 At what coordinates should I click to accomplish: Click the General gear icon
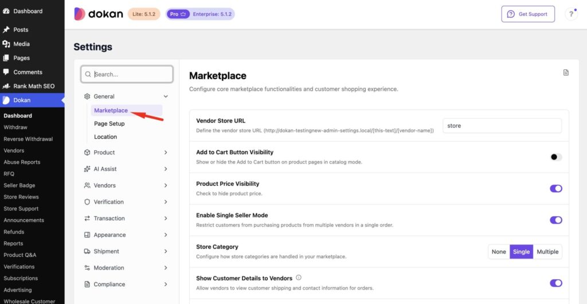pos(87,96)
